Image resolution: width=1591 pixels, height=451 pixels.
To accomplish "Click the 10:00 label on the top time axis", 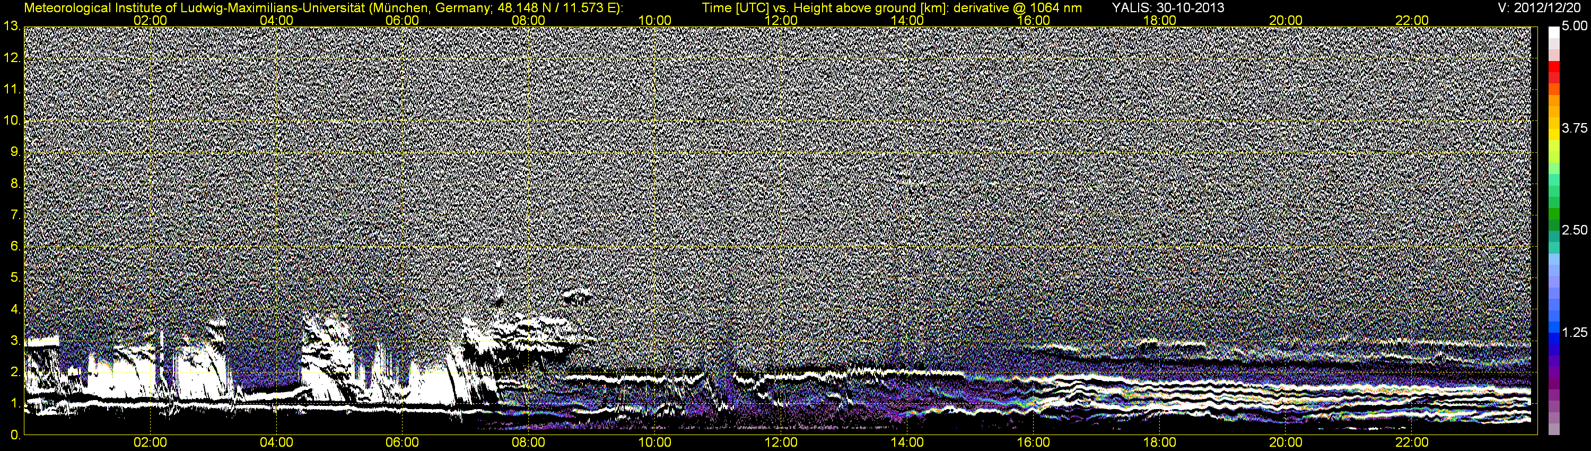I will (x=655, y=20).
